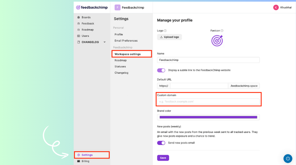Click the purple Brand color swatch

(208, 117)
